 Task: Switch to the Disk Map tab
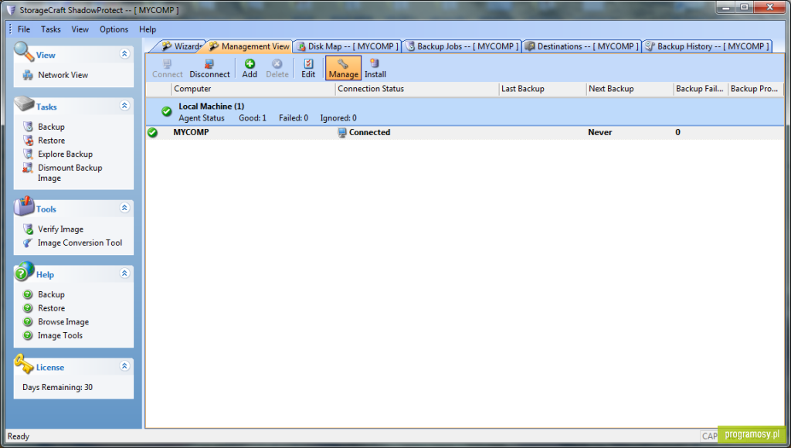[348, 46]
